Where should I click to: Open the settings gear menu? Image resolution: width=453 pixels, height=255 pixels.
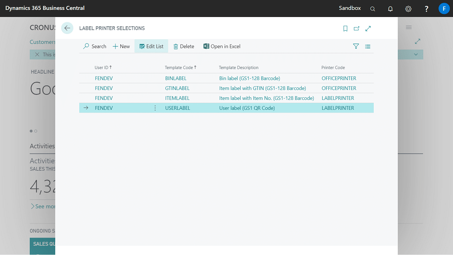408,9
